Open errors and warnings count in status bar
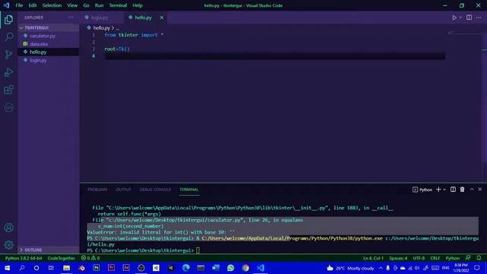The width and height of the screenshot is (487, 274). click(x=91, y=258)
